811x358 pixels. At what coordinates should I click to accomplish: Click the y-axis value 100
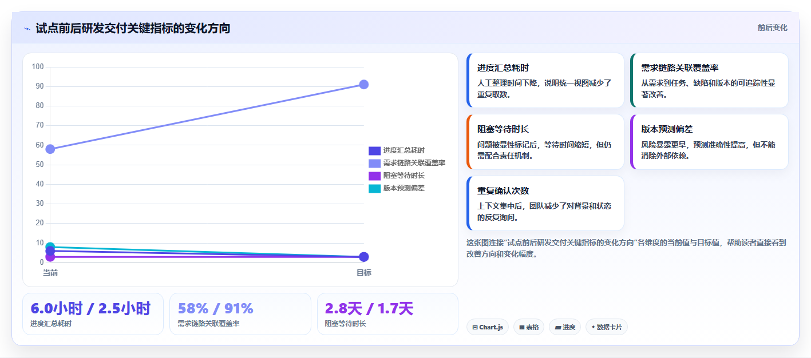(38, 67)
